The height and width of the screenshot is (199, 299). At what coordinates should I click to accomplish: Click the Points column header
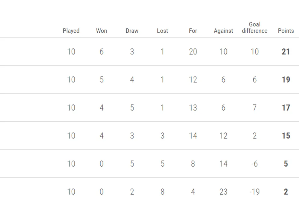point(286,31)
